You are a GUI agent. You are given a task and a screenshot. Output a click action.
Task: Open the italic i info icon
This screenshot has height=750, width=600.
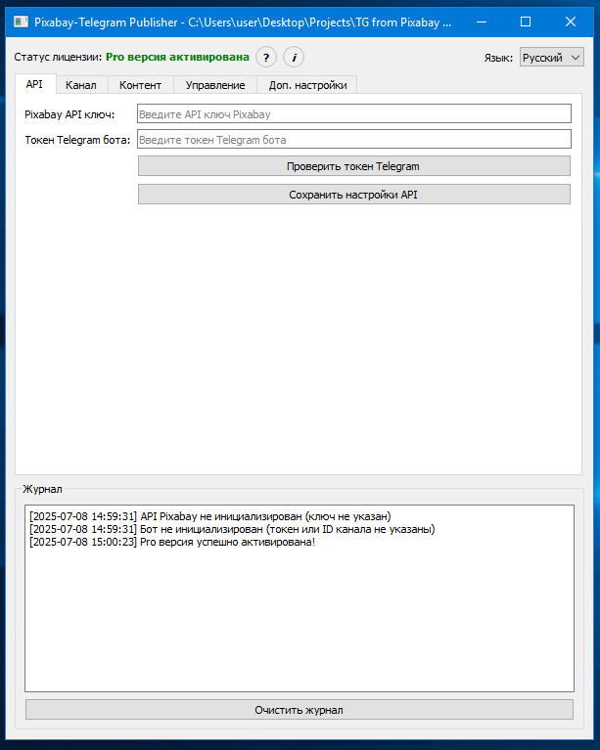[294, 58]
